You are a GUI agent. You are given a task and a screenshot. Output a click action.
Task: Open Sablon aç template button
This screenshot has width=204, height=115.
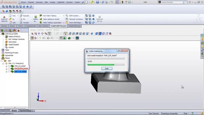pyautogui.click(x=35, y=19)
